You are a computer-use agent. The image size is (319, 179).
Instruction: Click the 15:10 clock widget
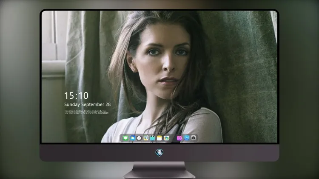click(76, 95)
